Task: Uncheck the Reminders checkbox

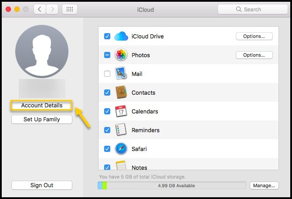Action: click(x=107, y=130)
